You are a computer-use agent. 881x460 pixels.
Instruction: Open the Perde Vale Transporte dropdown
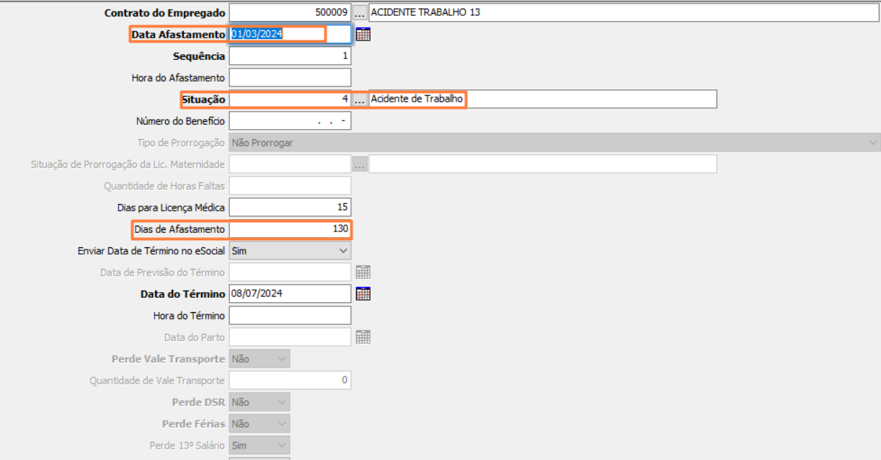click(x=281, y=359)
